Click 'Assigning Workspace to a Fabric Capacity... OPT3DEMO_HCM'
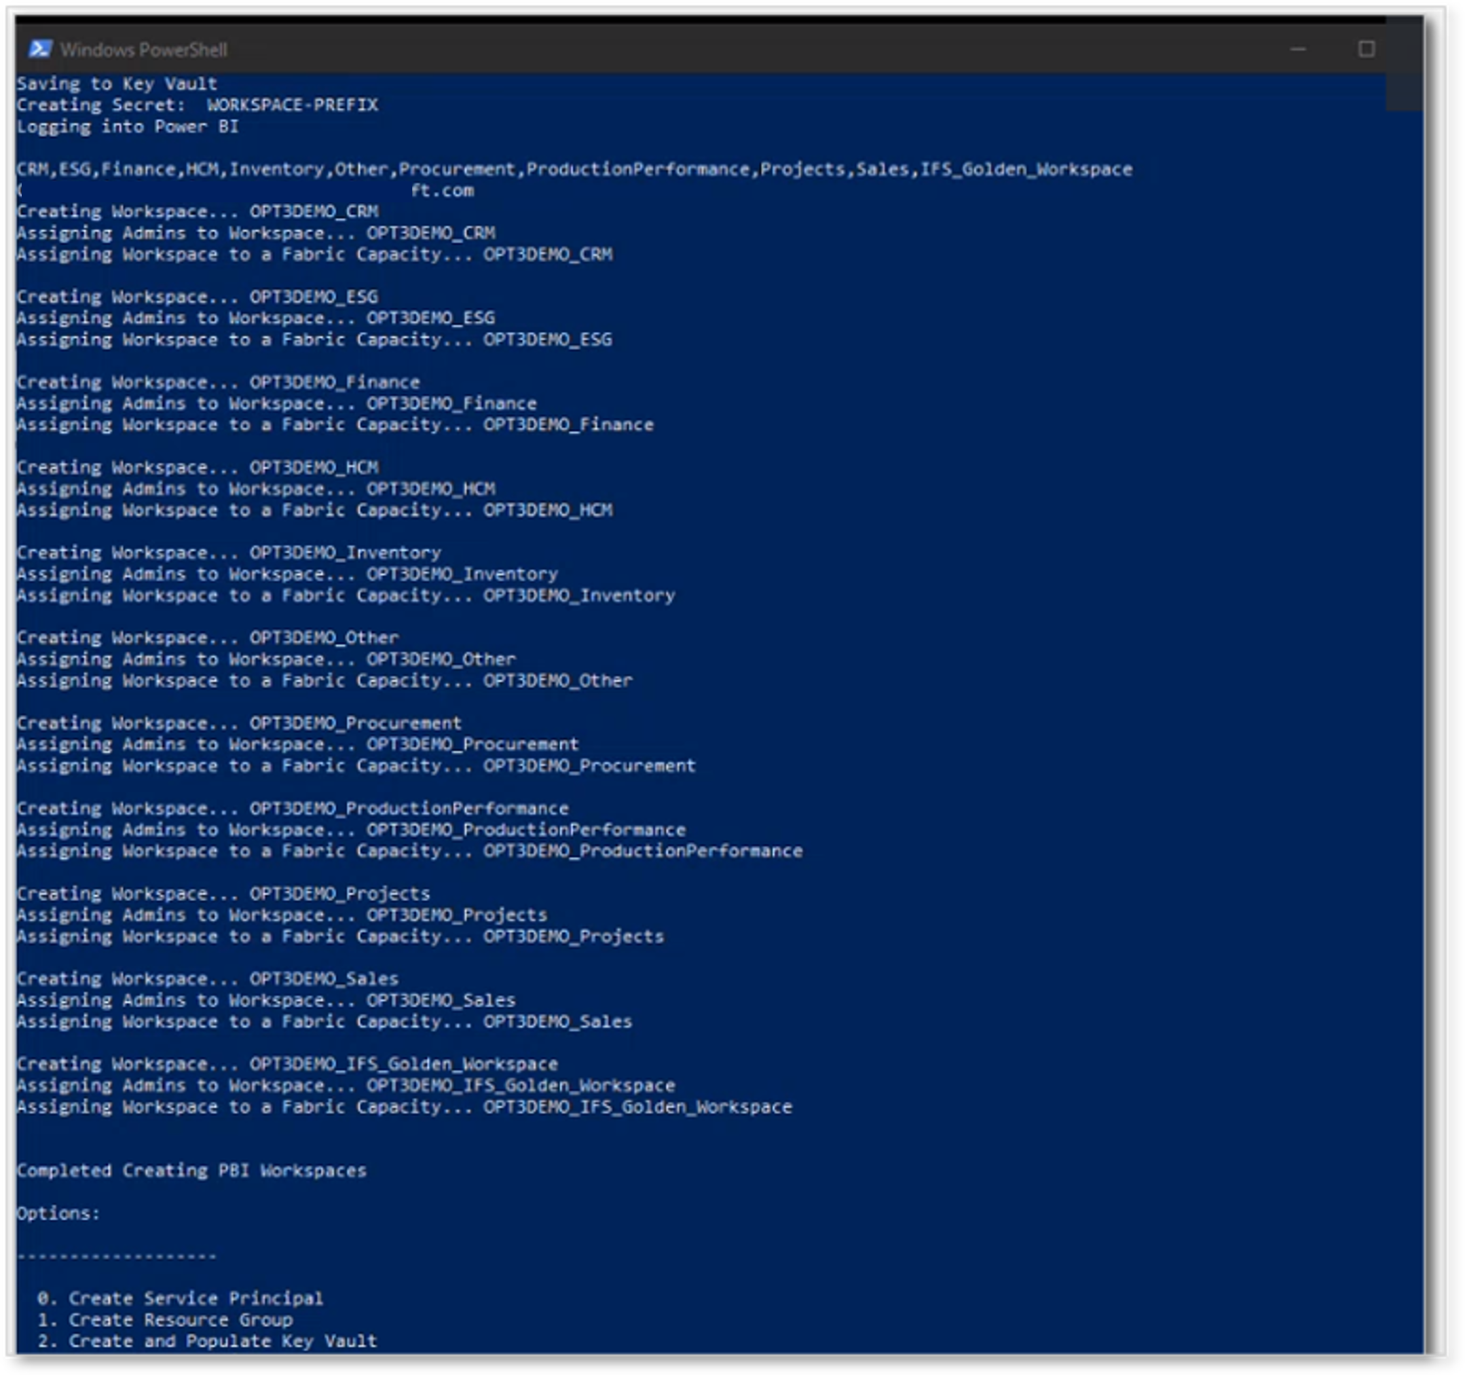This screenshot has width=1465, height=1375. (x=315, y=510)
